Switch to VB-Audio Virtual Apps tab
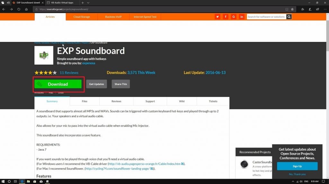 tap(62, 3)
